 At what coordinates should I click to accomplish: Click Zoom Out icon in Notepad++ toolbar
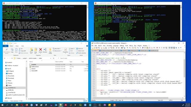(x=130, y=48)
